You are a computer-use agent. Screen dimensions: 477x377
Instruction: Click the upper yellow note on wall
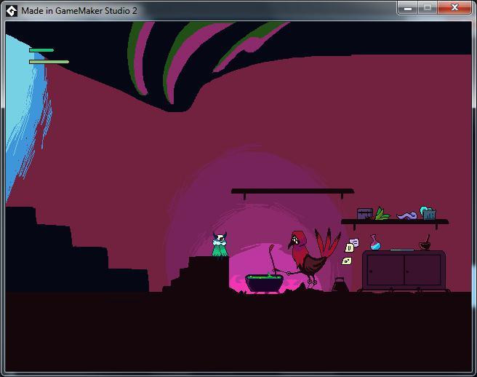(349, 248)
